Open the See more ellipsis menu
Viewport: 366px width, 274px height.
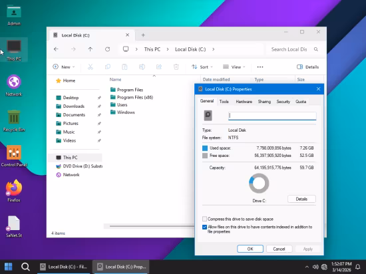click(260, 67)
